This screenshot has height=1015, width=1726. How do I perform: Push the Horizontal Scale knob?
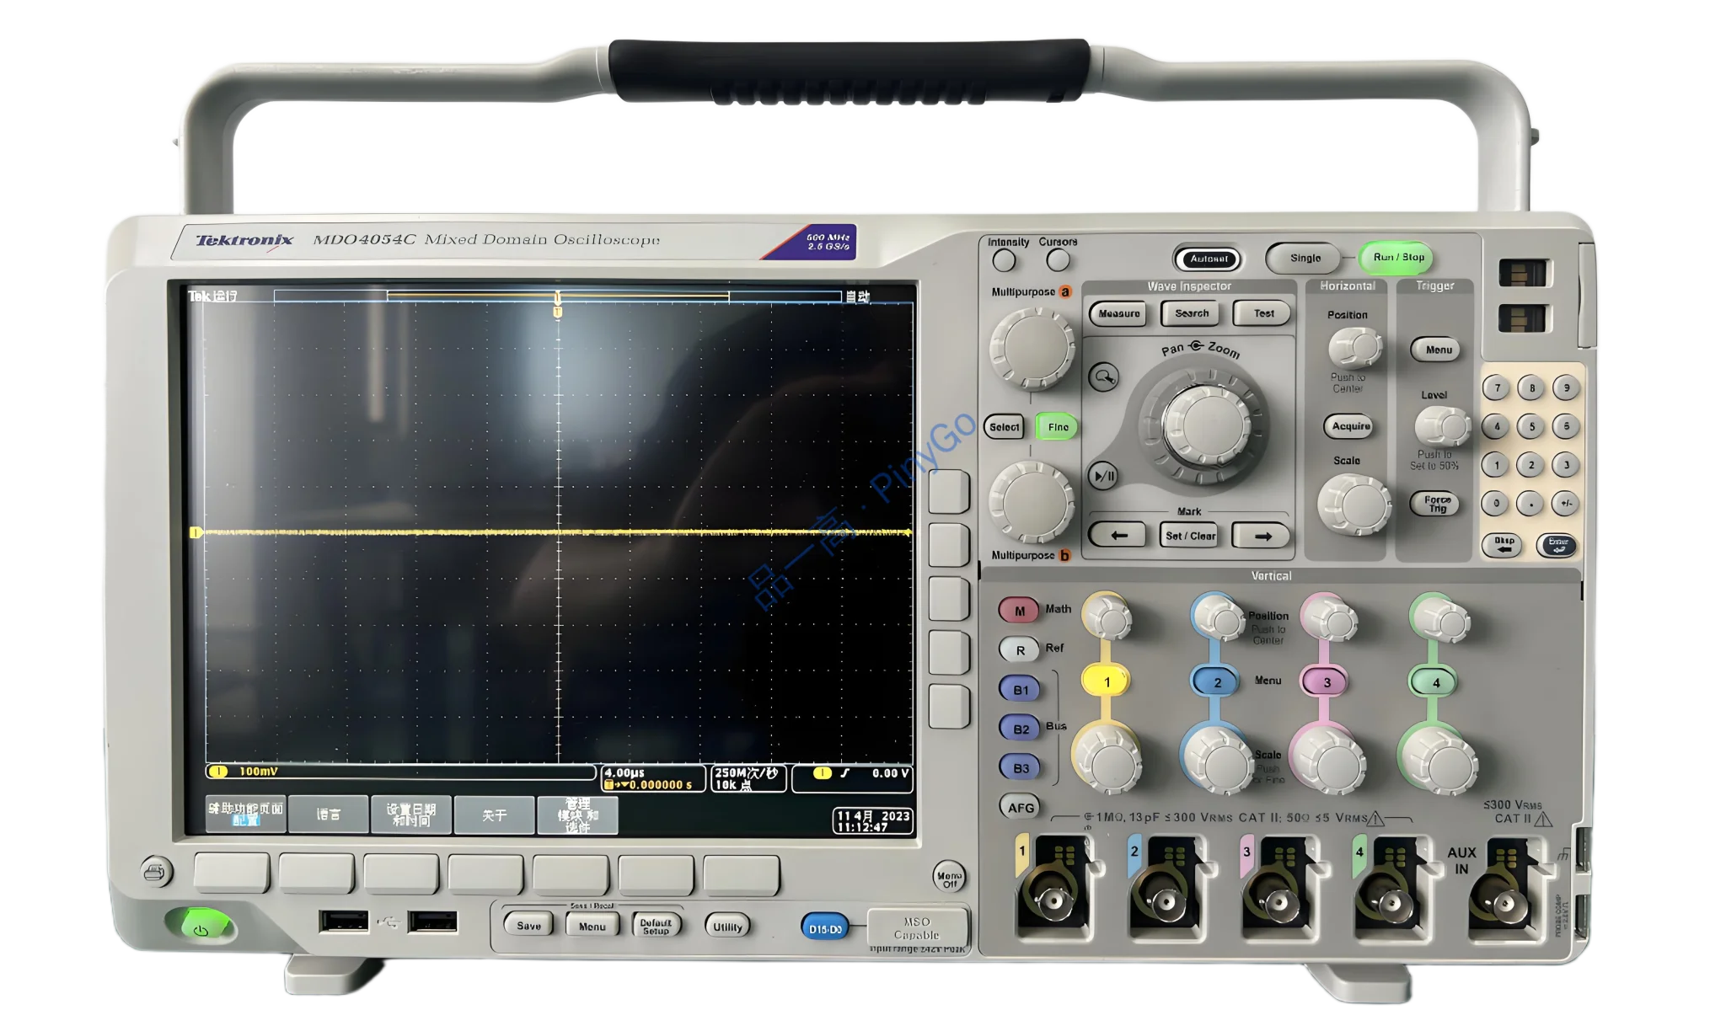click(x=1353, y=505)
